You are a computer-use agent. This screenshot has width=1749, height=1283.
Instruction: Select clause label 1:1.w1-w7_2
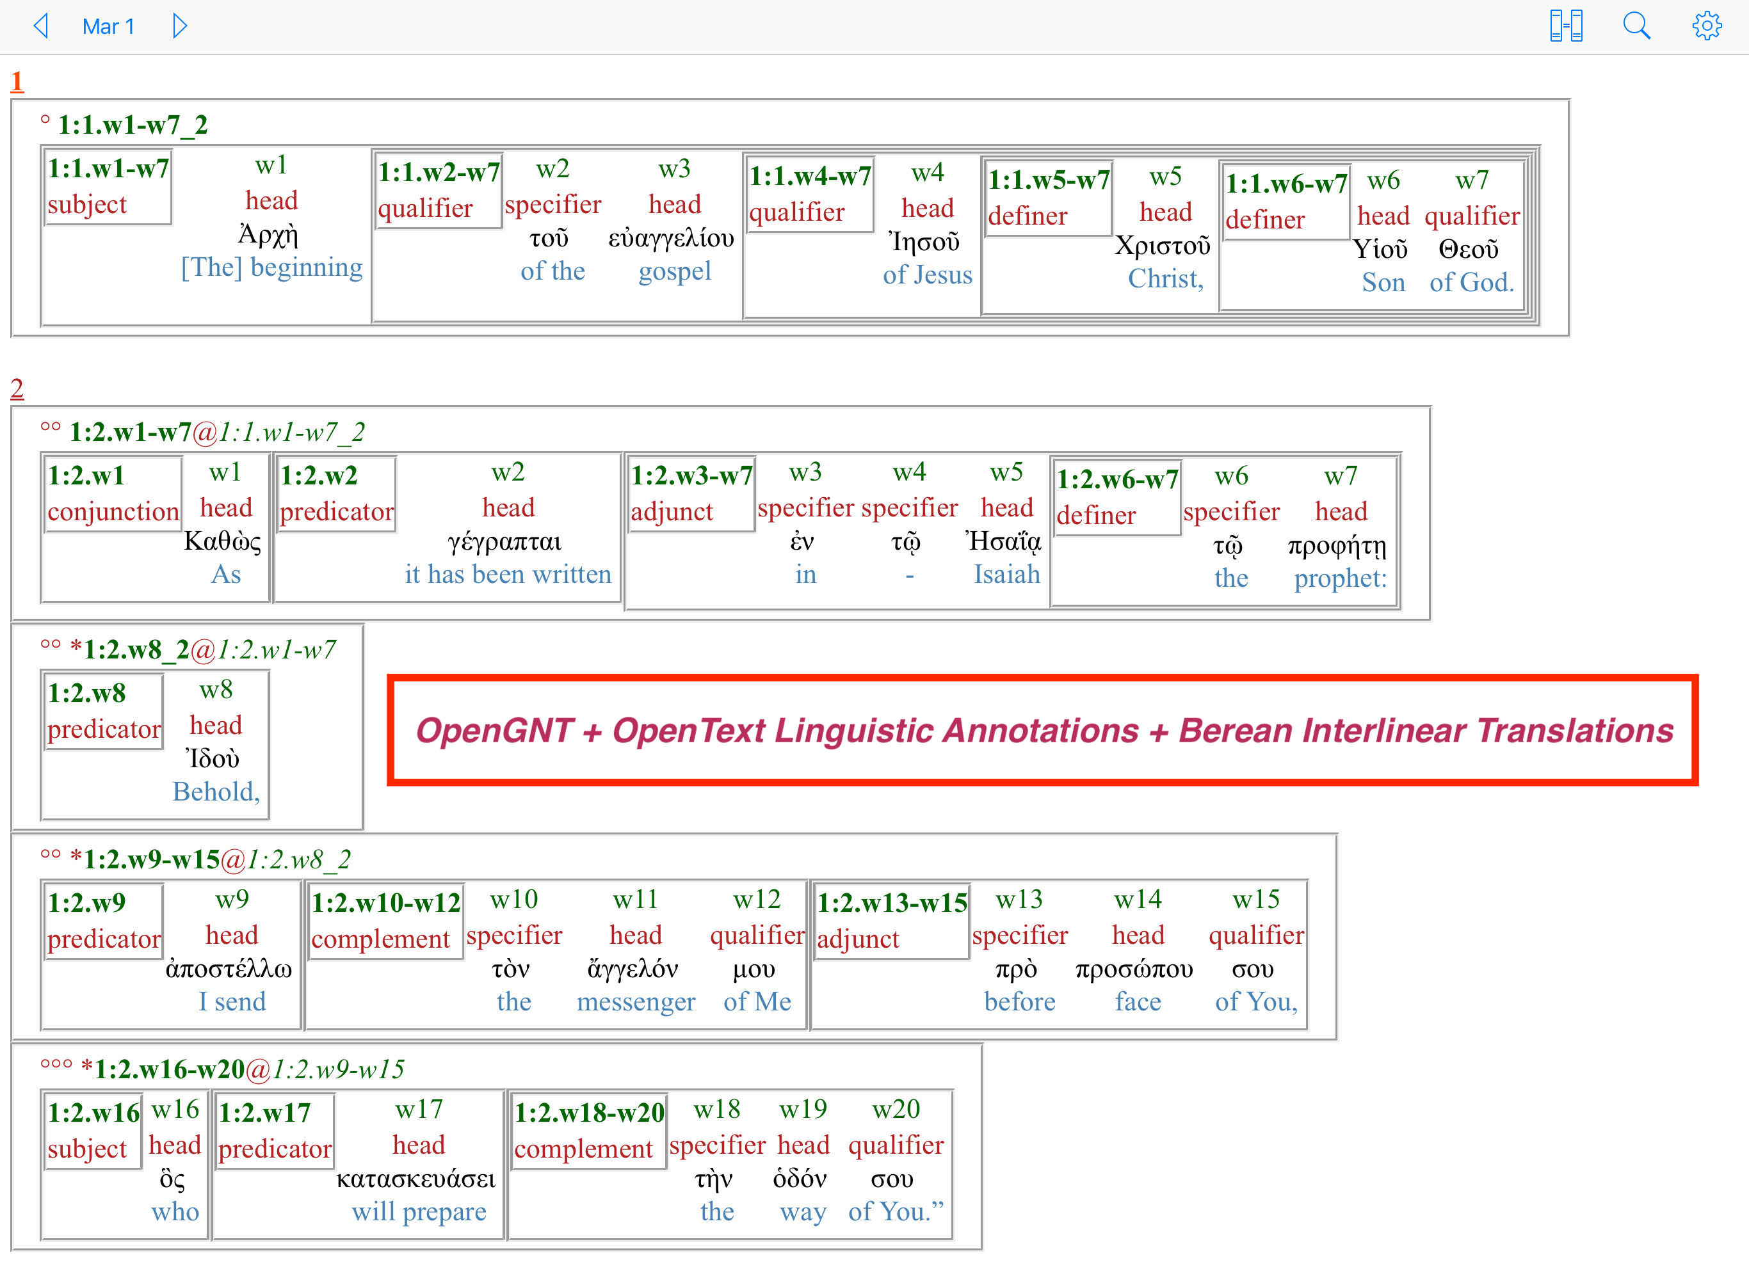coord(132,124)
